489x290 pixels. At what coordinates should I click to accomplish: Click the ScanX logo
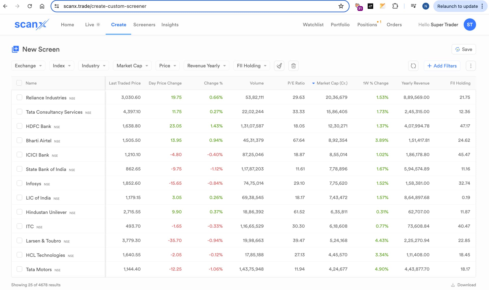32,25
